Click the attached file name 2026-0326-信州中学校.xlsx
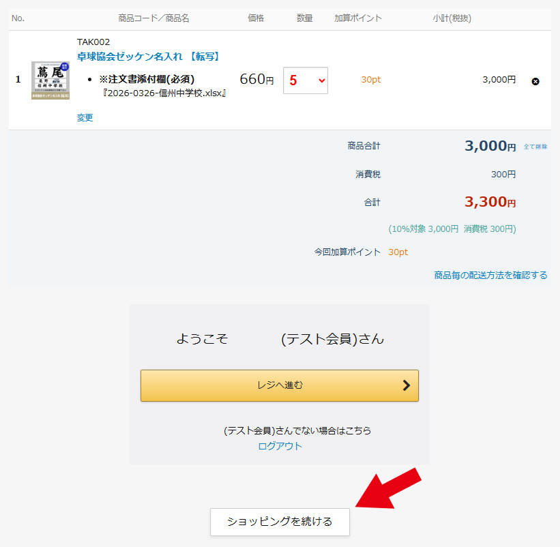 point(164,93)
